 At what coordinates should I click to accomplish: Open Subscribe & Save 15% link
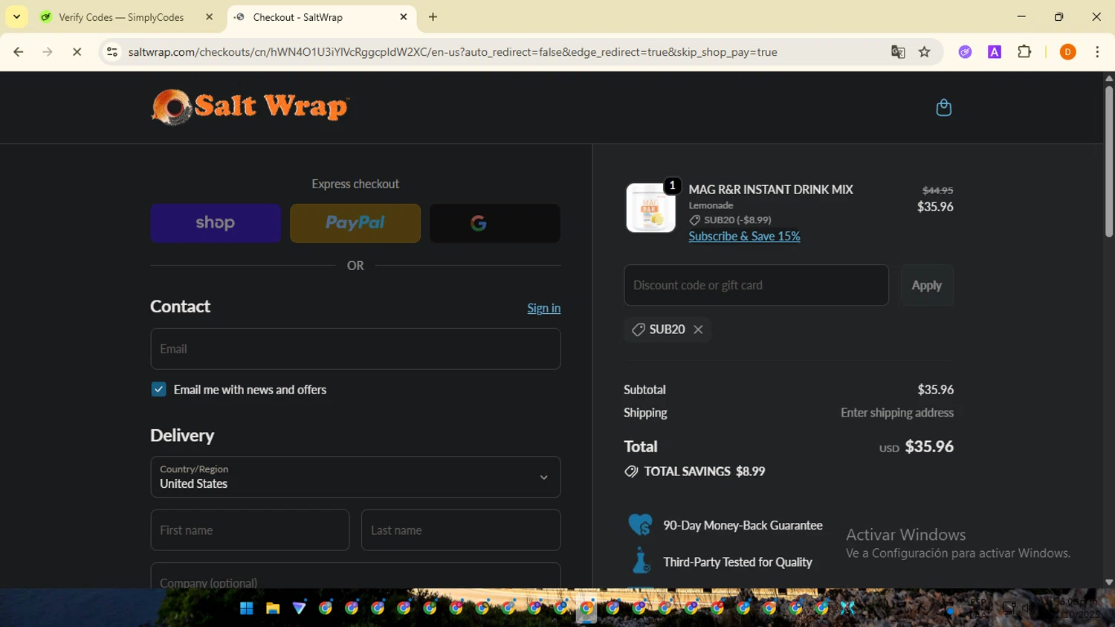(744, 237)
